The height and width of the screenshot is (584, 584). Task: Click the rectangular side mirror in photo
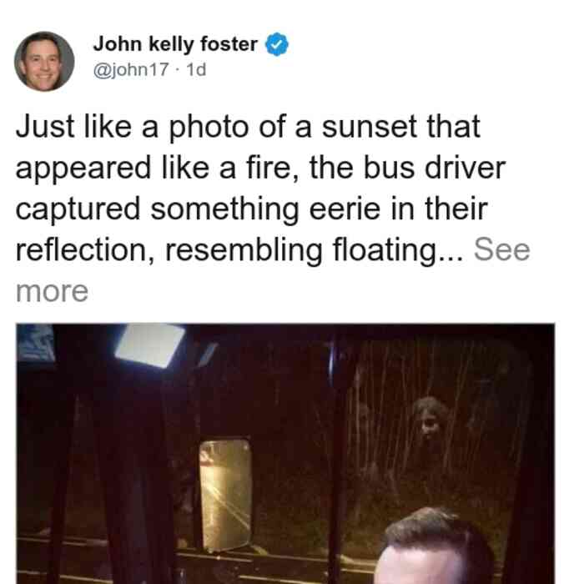click(225, 496)
